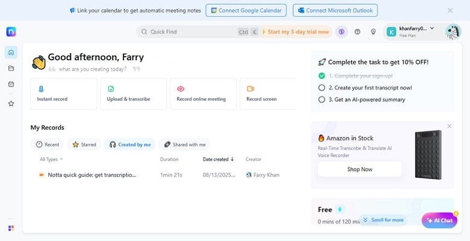This screenshot has width=470, height=241.
Task: Open the AI Chat button
Action: pos(439,221)
